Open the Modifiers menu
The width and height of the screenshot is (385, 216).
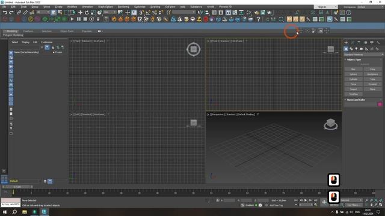tap(72, 7)
